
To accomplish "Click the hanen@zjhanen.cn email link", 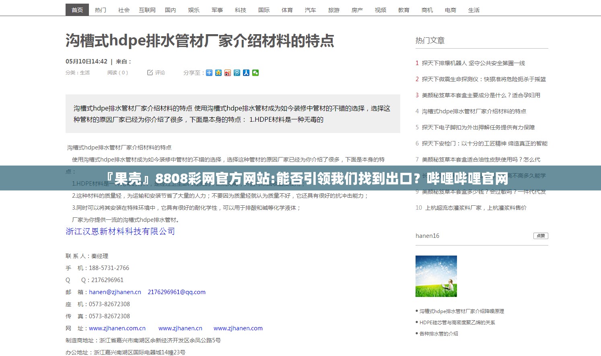I will (x=115, y=292).
